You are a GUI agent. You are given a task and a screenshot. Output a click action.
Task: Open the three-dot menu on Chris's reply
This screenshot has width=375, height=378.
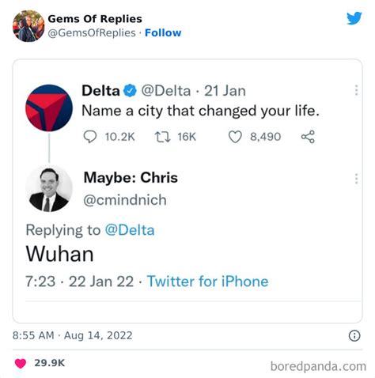point(356,179)
